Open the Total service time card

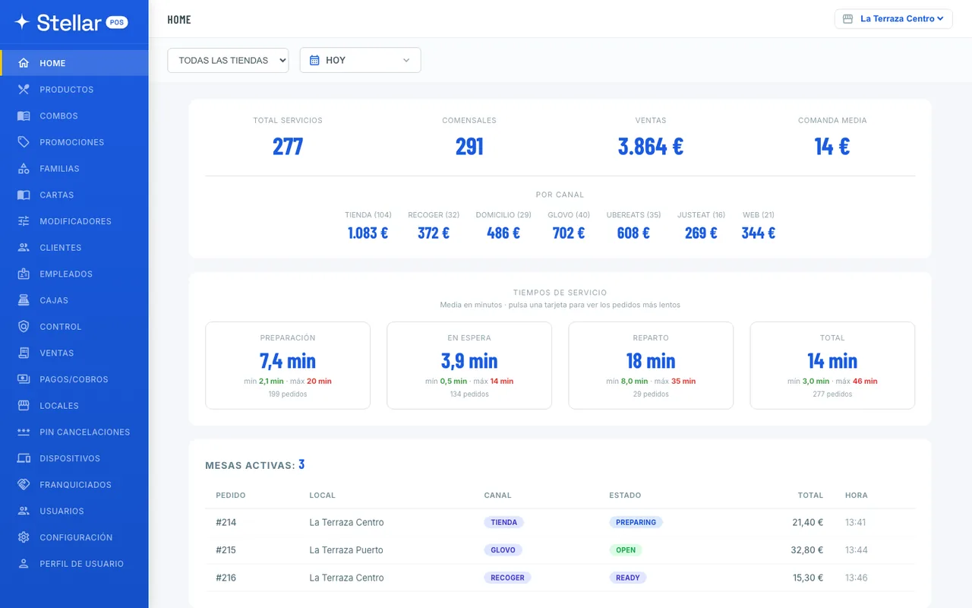pyautogui.click(x=832, y=366)
